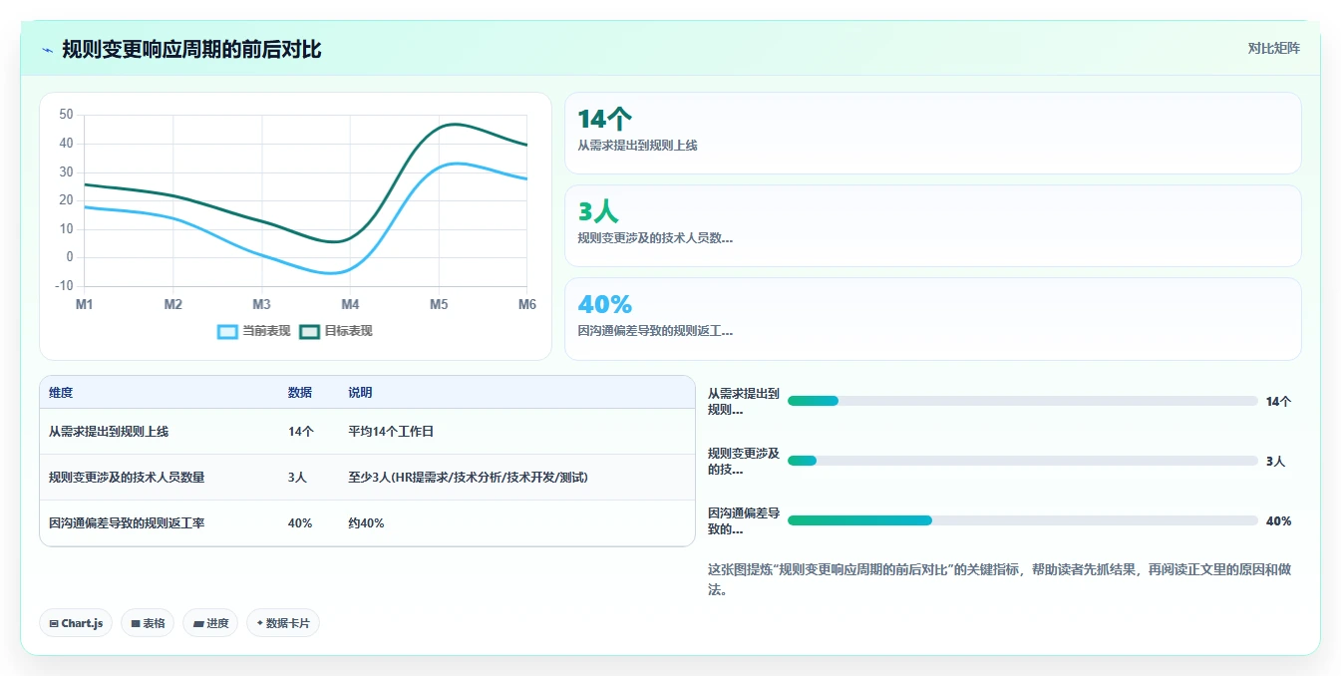Click the 说明 column header
The width and height of the screenshot is (1341, 676).
(x=360, y=393)
